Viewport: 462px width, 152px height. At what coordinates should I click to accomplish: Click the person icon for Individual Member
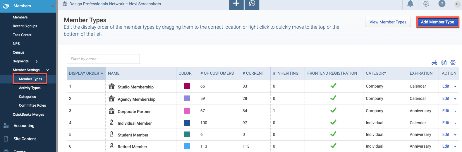point(111,122)
